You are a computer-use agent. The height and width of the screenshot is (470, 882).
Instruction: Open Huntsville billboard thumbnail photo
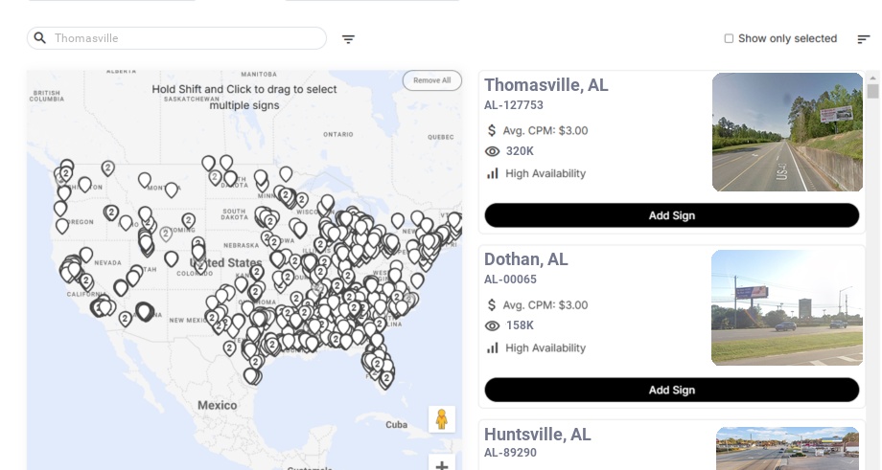(787, 447)
